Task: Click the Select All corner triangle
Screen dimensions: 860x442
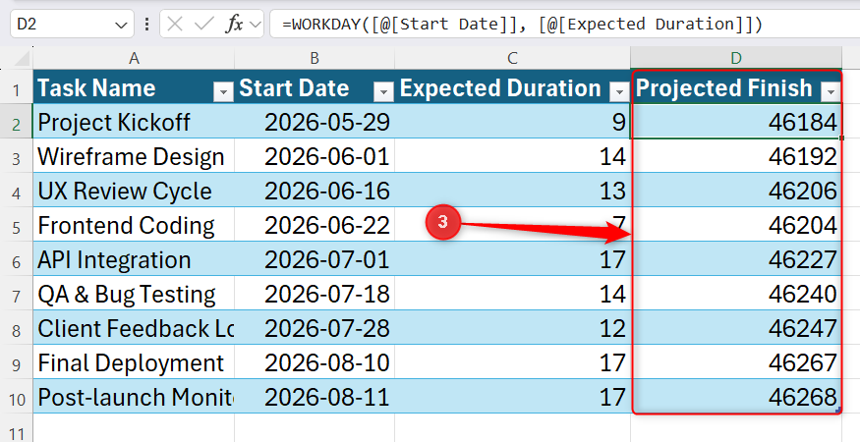Action: 21,58
